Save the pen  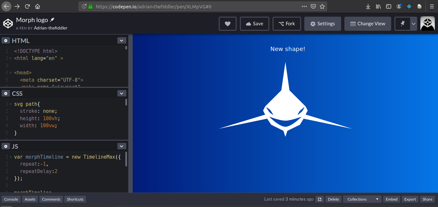pyautogui.click(x=254, y=23)
